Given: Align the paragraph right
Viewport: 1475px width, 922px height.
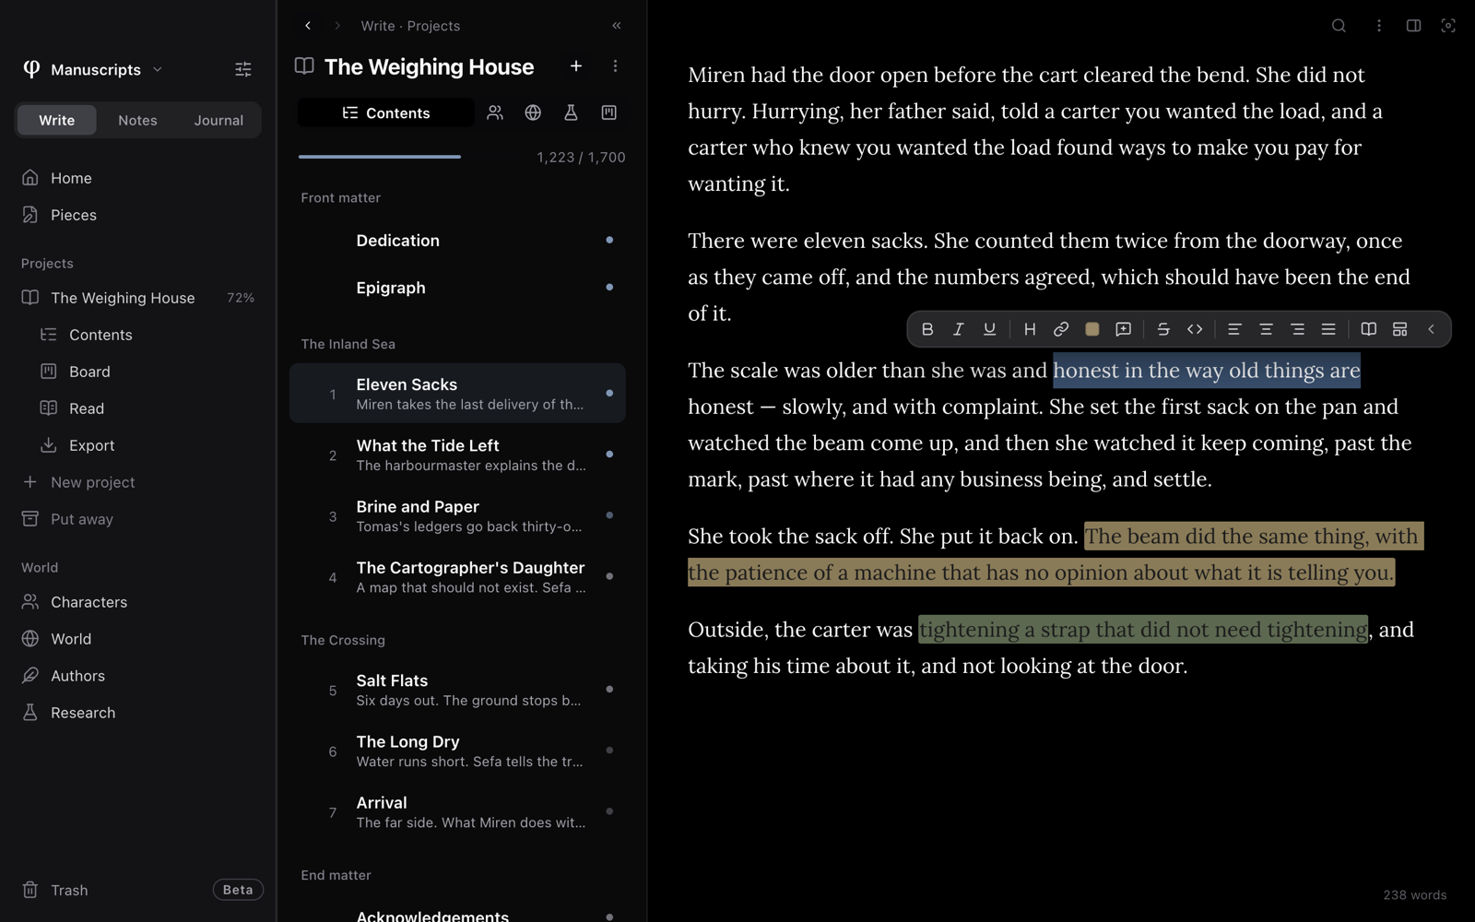Looking at the screenshot, I should point(1297,329).
